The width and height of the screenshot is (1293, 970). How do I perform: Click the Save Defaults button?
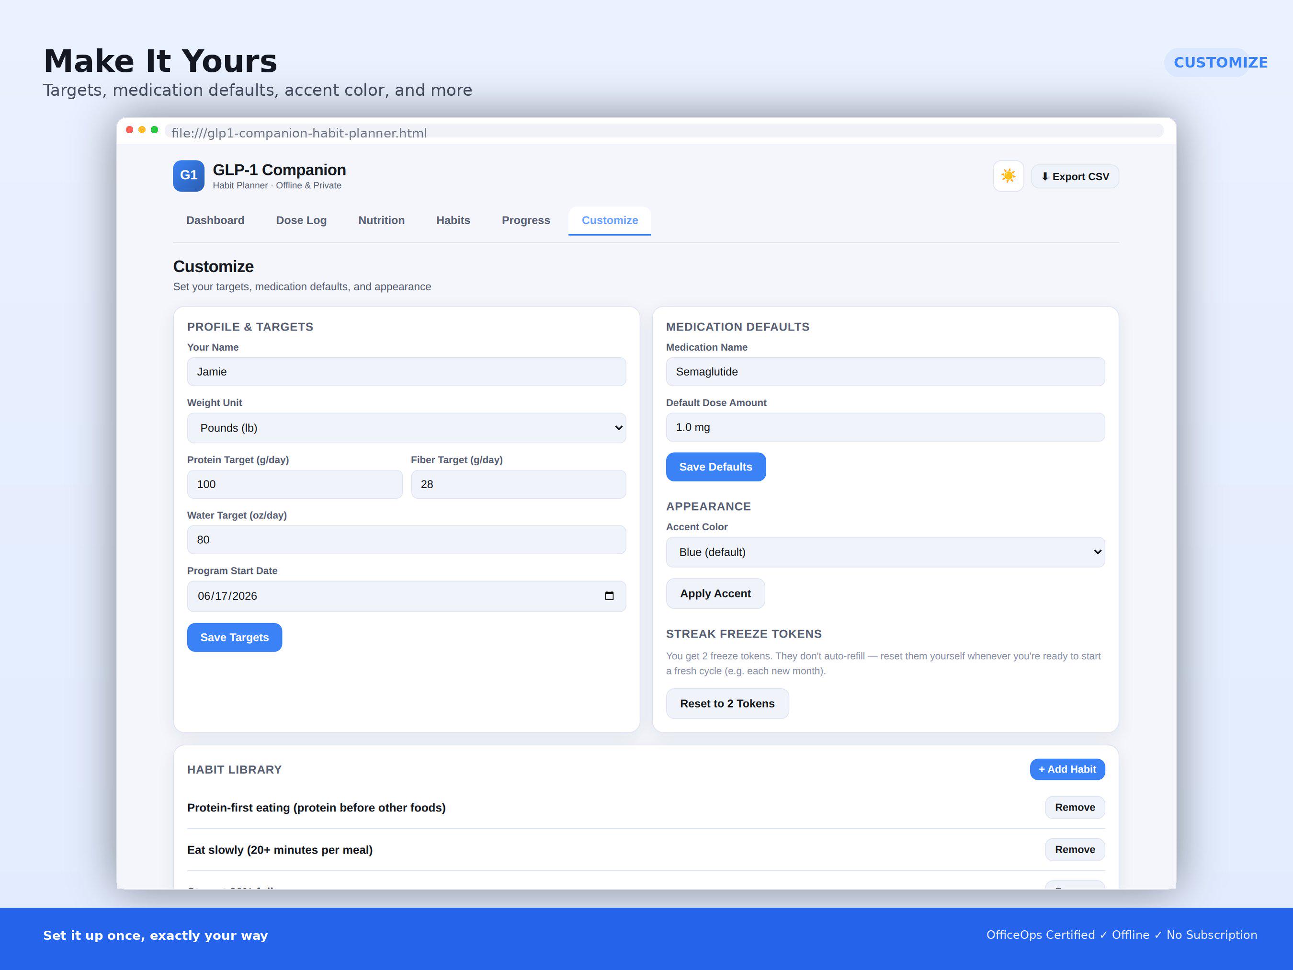(715, 467)
